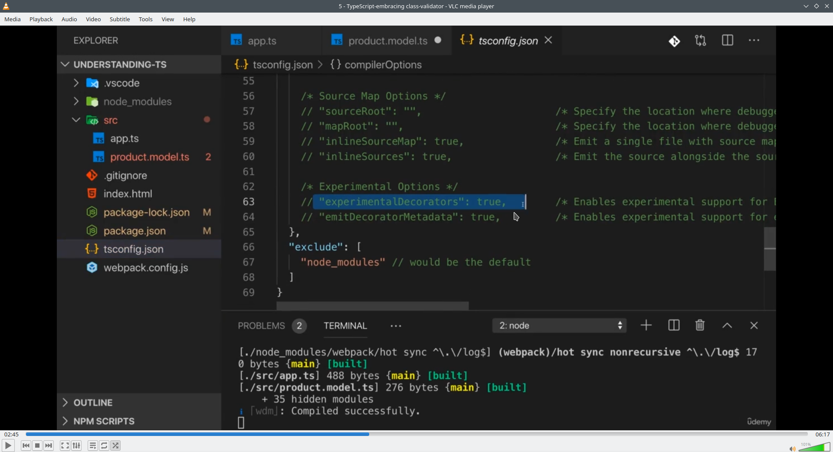The height and width of the screenshot is (452, 833).
Task: Split the terminal pane
Action: point(674,325)
